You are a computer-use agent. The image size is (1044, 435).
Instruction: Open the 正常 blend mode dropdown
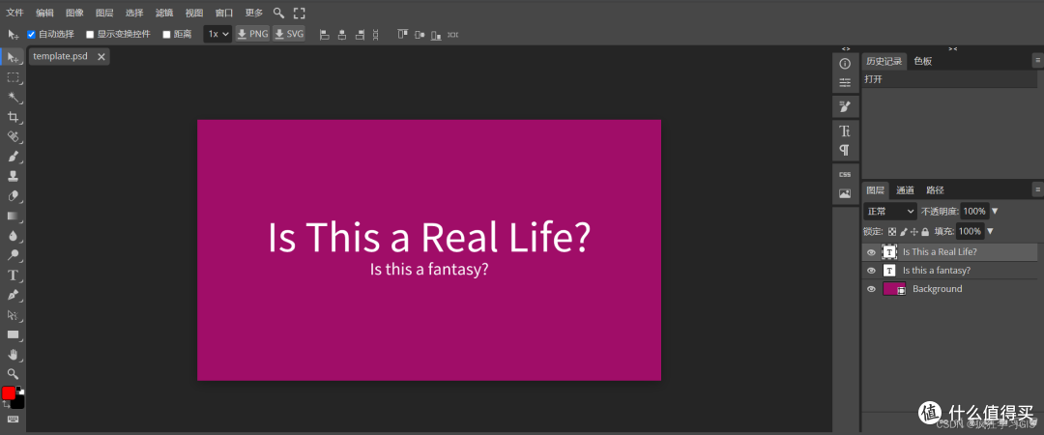(x=890, y=211)
